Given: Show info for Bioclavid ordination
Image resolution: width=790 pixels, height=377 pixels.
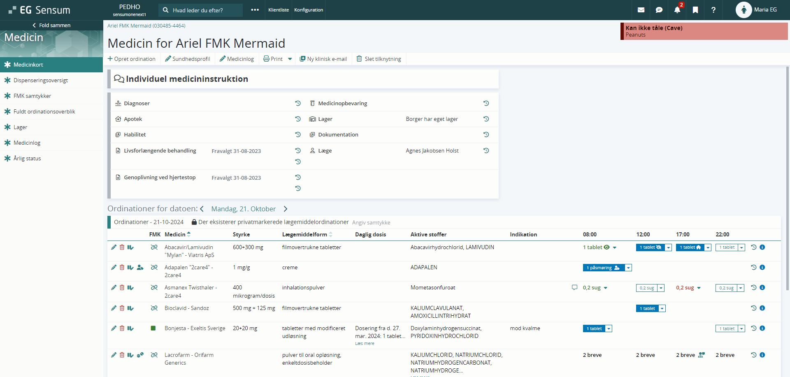Looking at the screenshot, I should coord(762,308).
